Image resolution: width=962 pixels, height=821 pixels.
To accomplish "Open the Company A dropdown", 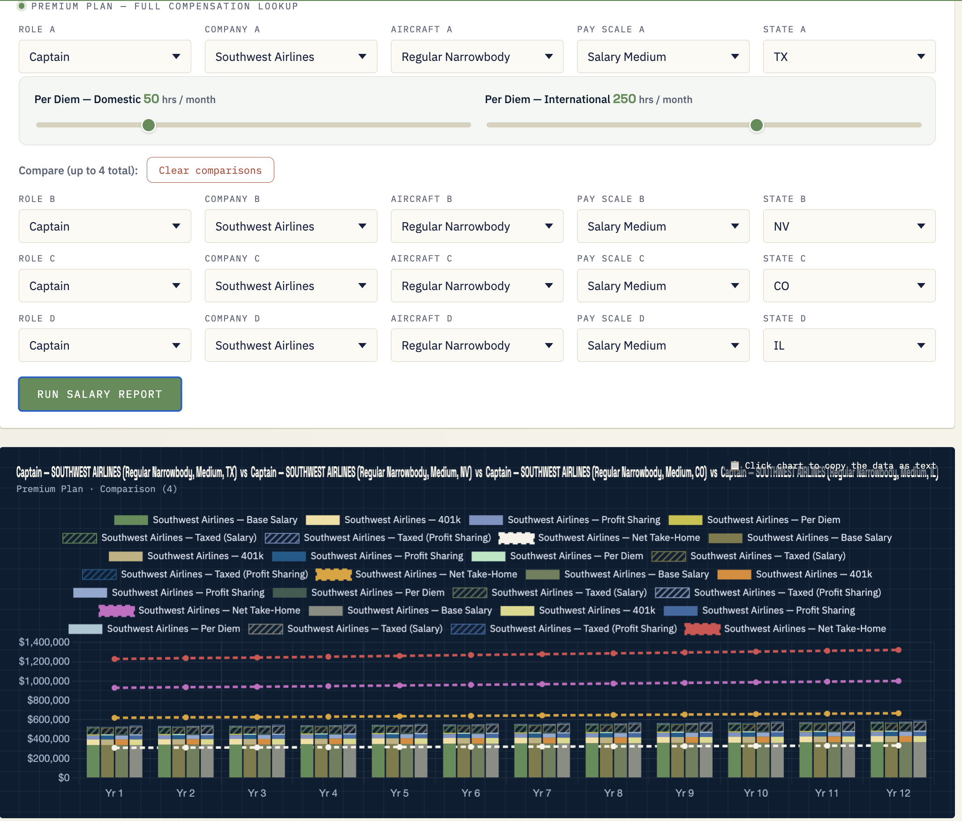I will point(291,57).
